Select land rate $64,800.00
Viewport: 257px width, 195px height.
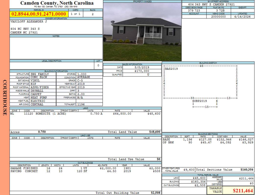pyautogui.click(x=122, y=114)
